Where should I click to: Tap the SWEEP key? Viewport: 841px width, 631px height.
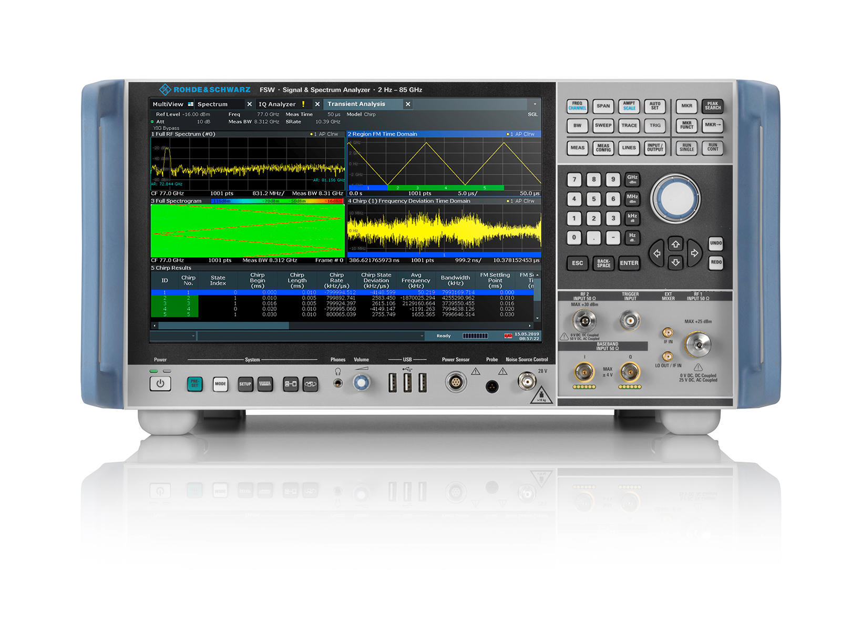click(603, 126)
